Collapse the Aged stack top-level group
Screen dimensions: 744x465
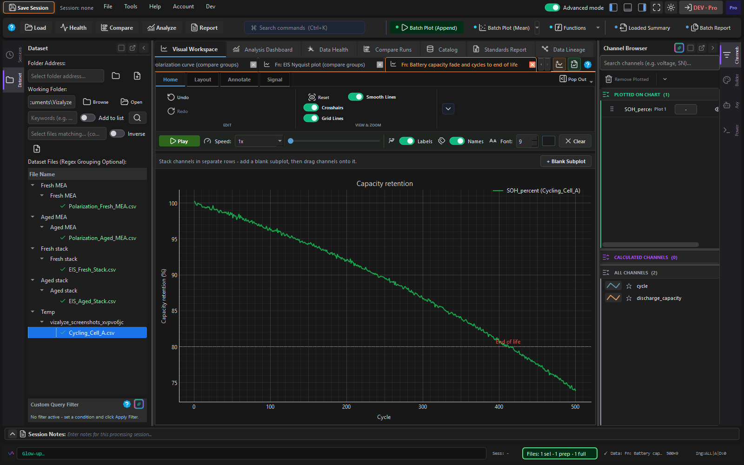click(x=33, y=280)
